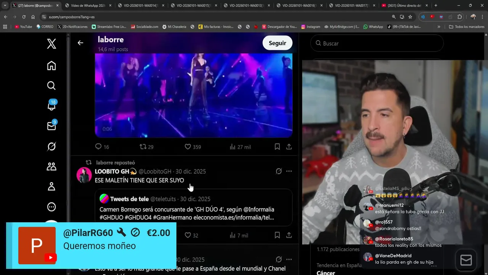Open the Extensions puzzle icon

coord(459,17)
